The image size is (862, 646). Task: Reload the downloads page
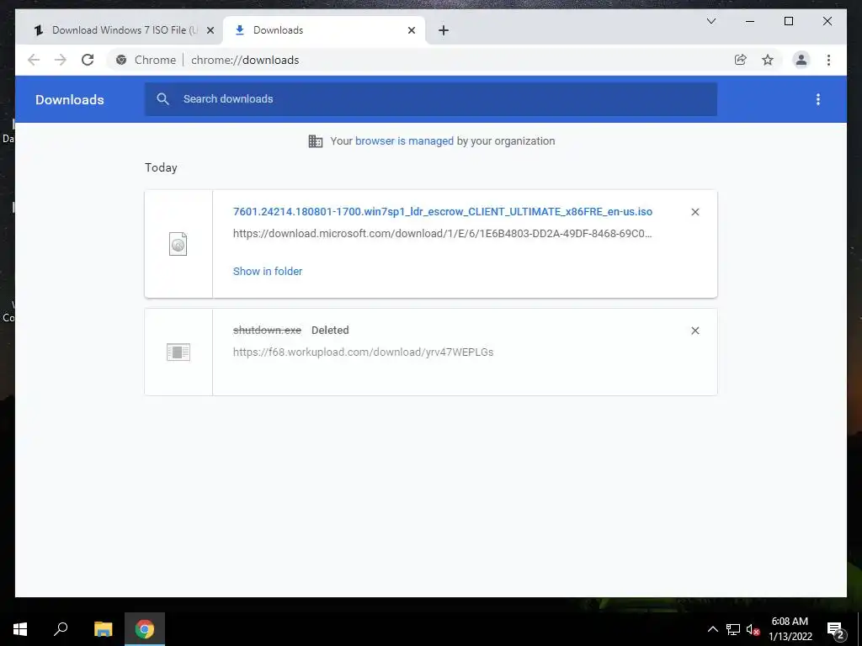88,60
